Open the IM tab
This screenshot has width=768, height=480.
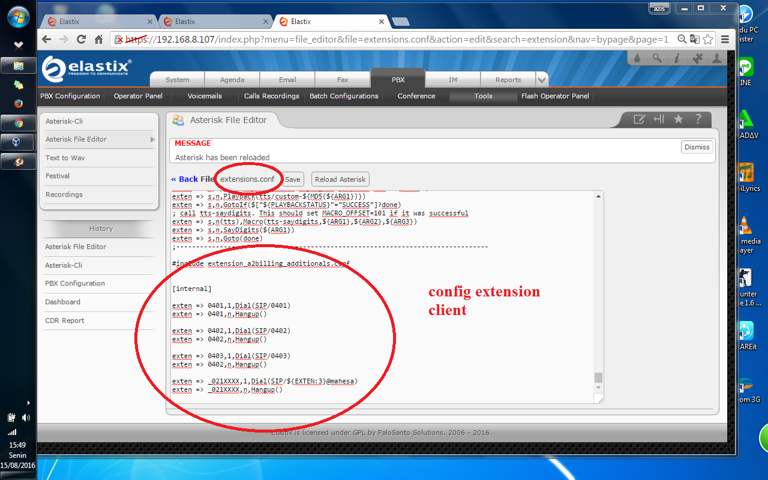[x=453, y=80]
